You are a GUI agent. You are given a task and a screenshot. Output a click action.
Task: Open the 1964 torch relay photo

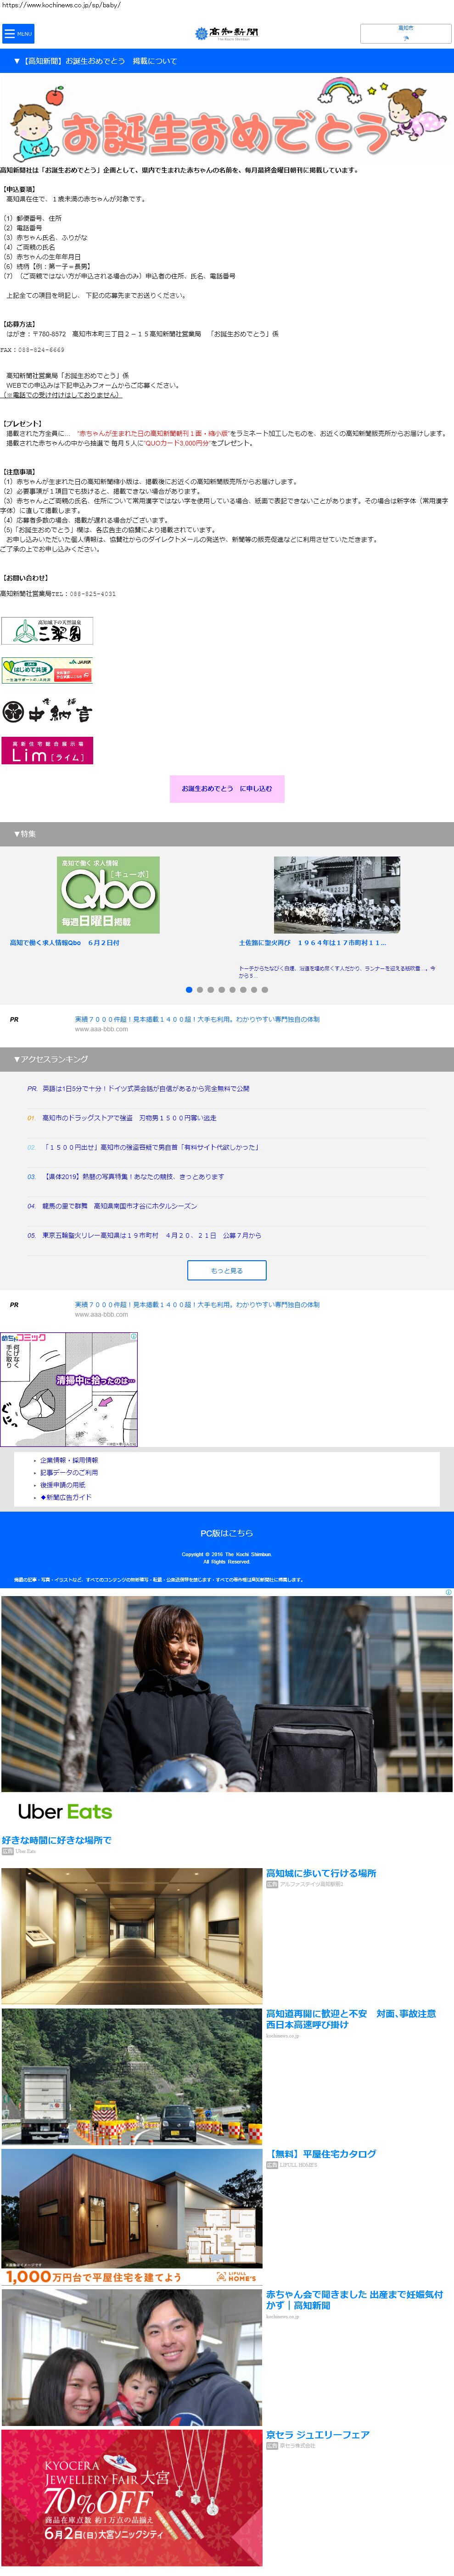337,895
